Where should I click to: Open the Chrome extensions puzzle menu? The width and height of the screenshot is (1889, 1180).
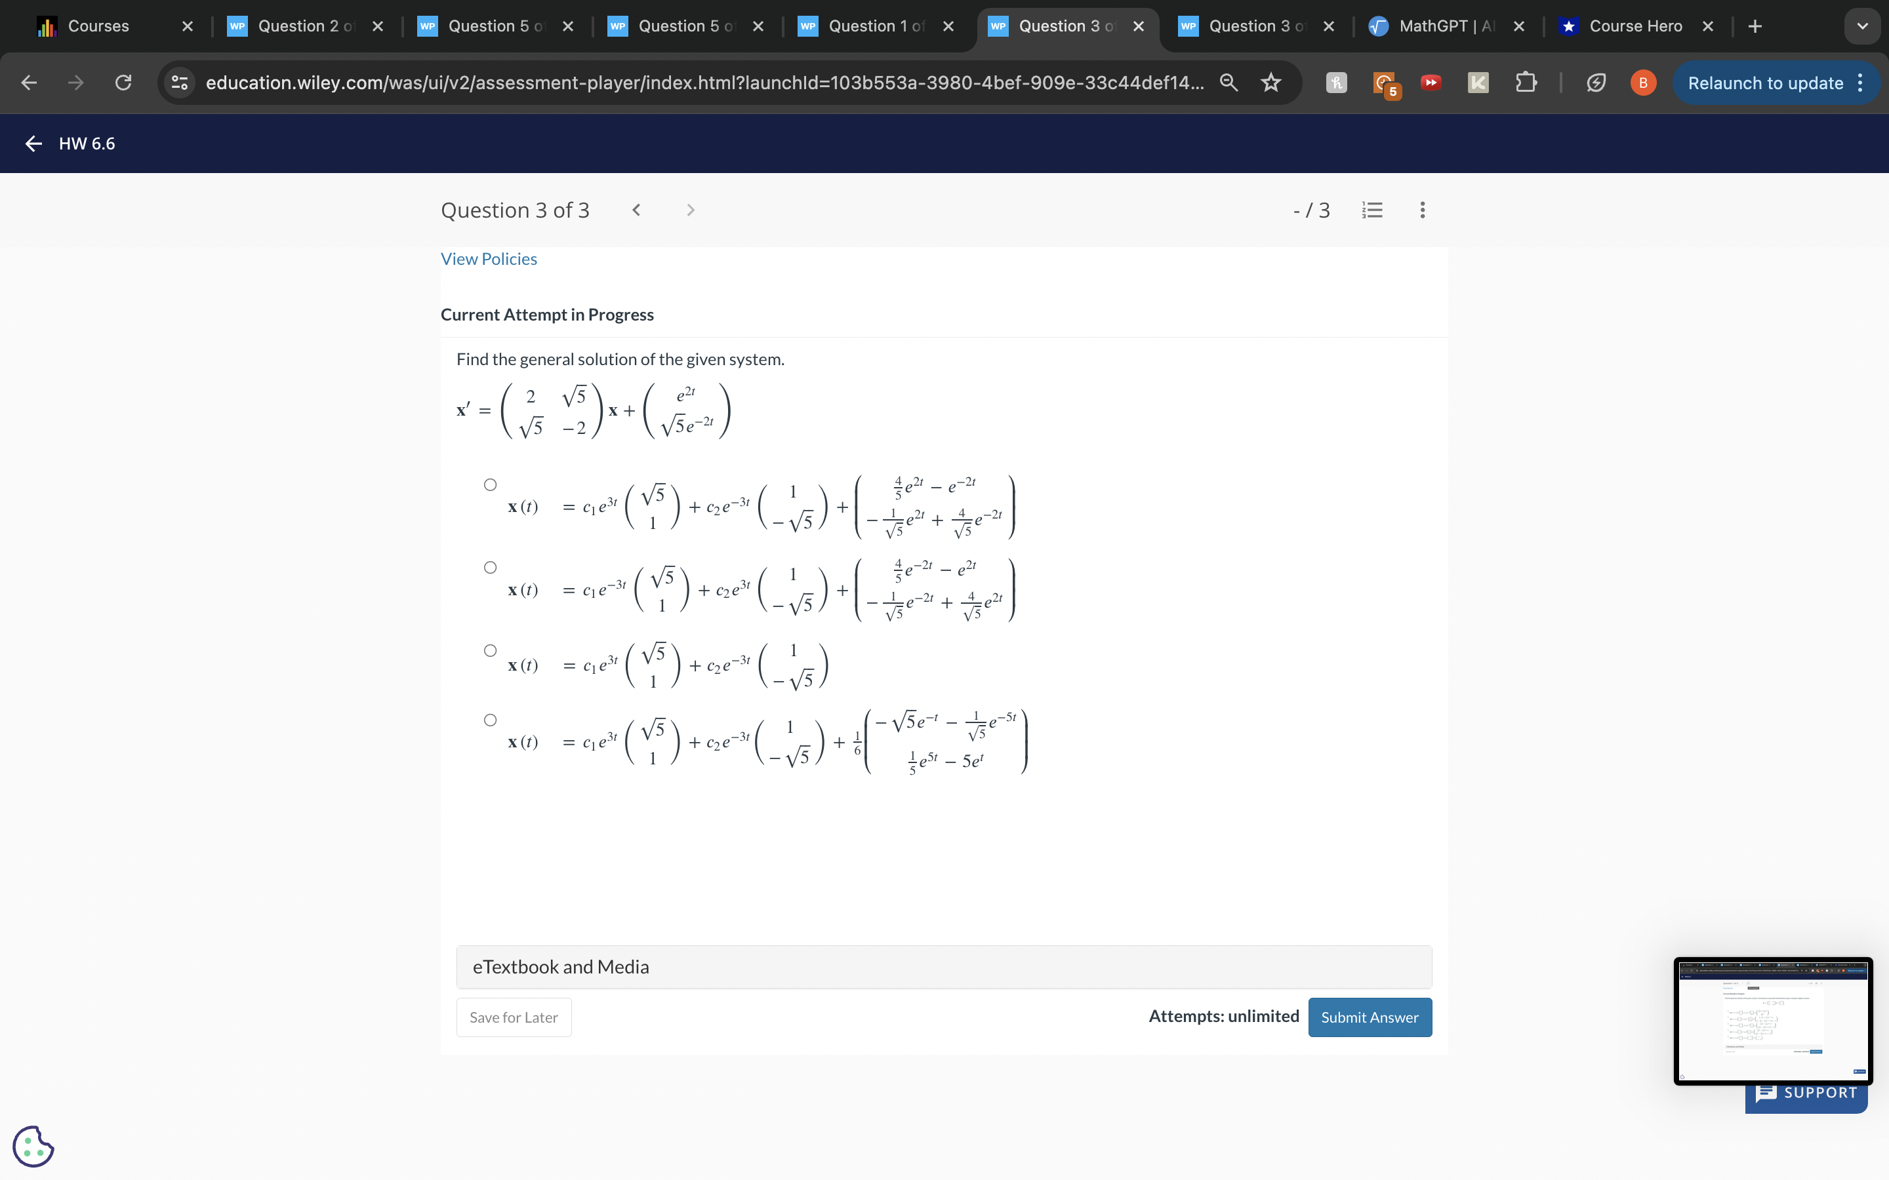click(1526, 83)
